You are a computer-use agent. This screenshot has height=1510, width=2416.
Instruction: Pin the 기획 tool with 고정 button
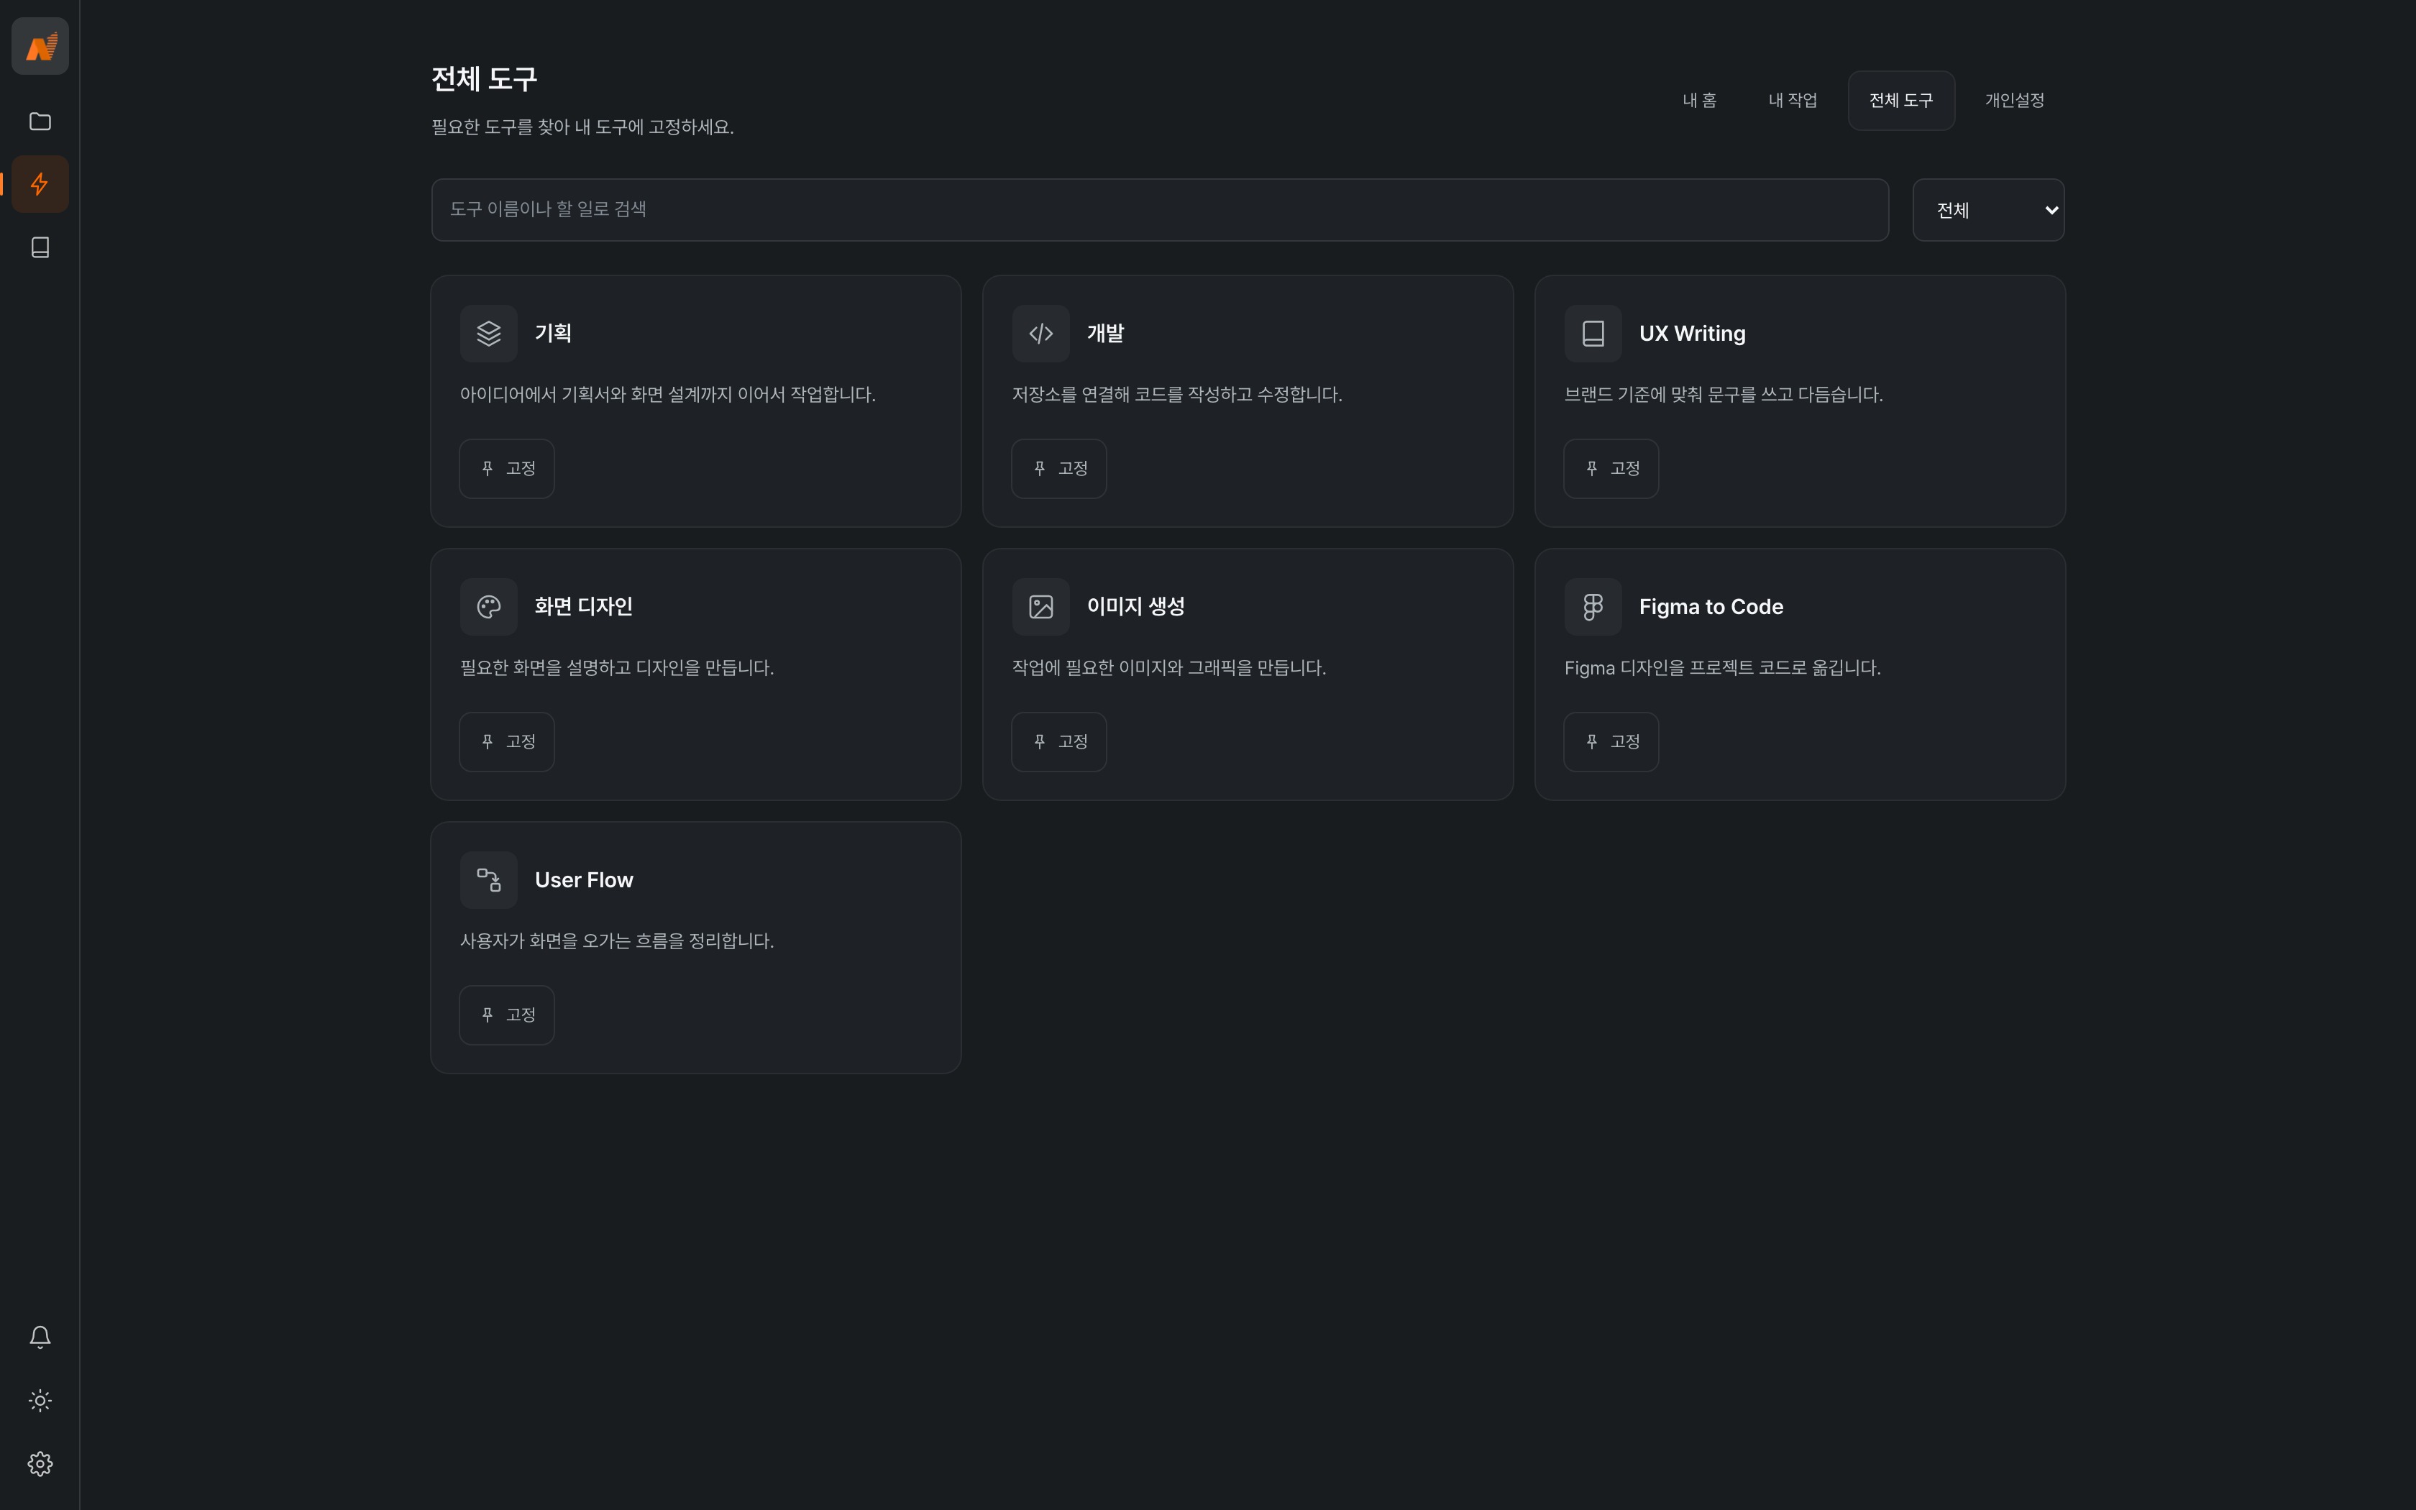tap(506, 468)
